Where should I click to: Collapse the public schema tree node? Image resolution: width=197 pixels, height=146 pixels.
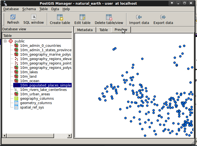(5, 41)
